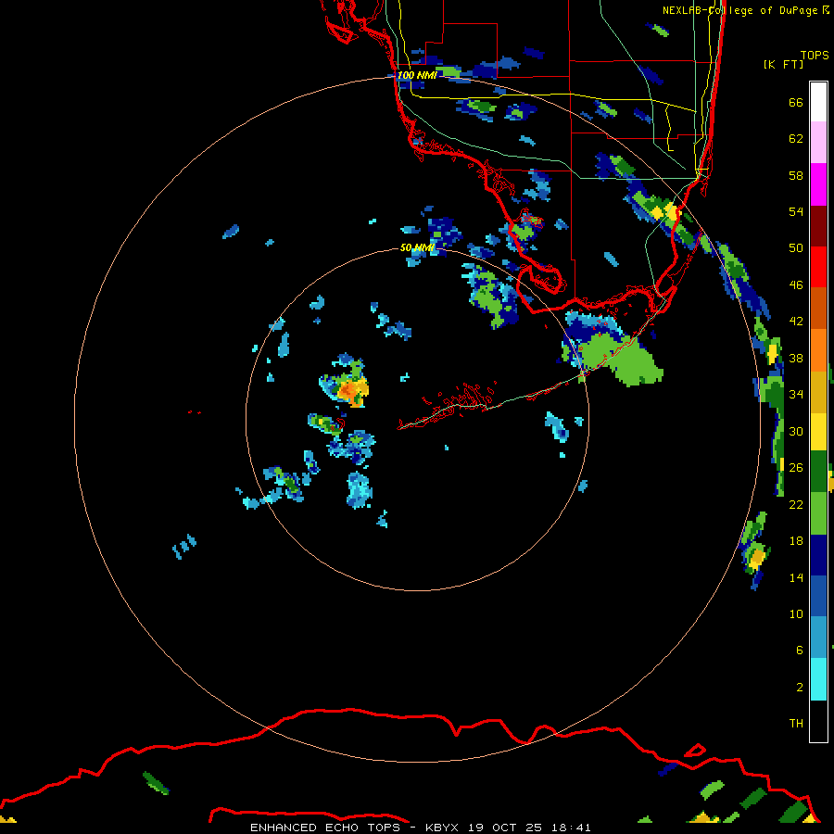Click the 'NEXLAB-College of DuPage' credit text
This screenshot has width=834, height=834.
coord(739,10)
